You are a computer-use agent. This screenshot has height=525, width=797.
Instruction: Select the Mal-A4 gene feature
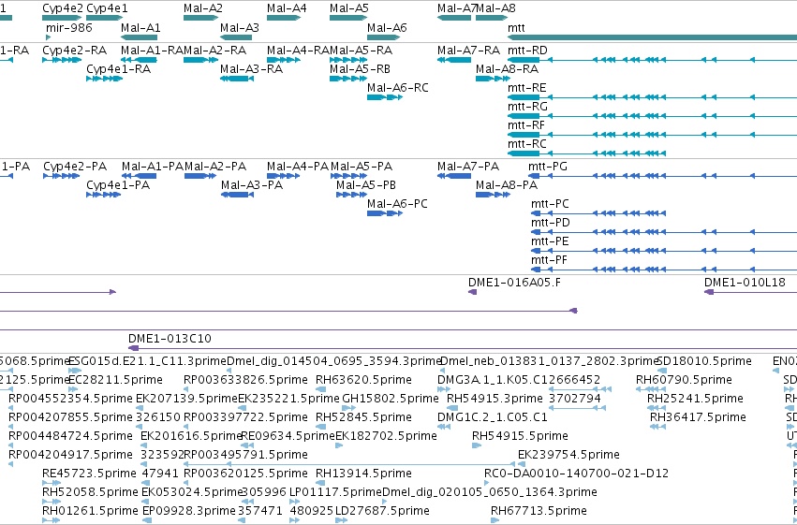[284, 18]
